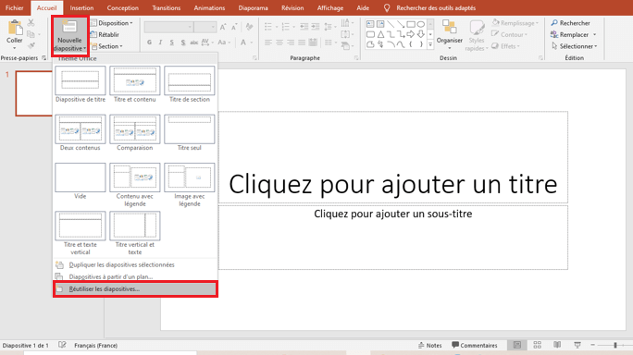633x355 pixels.
Task: Click the lightbulb Rechercher des outils icon
Action: pos(387,8)
